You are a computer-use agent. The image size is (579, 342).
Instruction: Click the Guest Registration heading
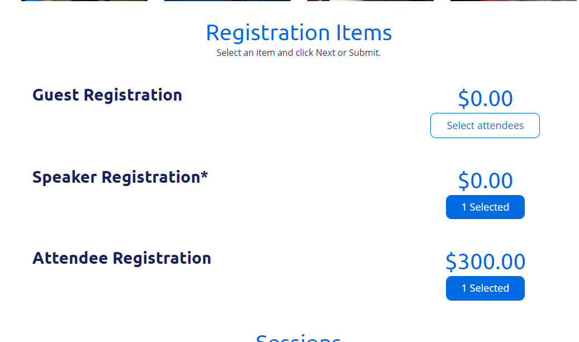click(107, 95)
